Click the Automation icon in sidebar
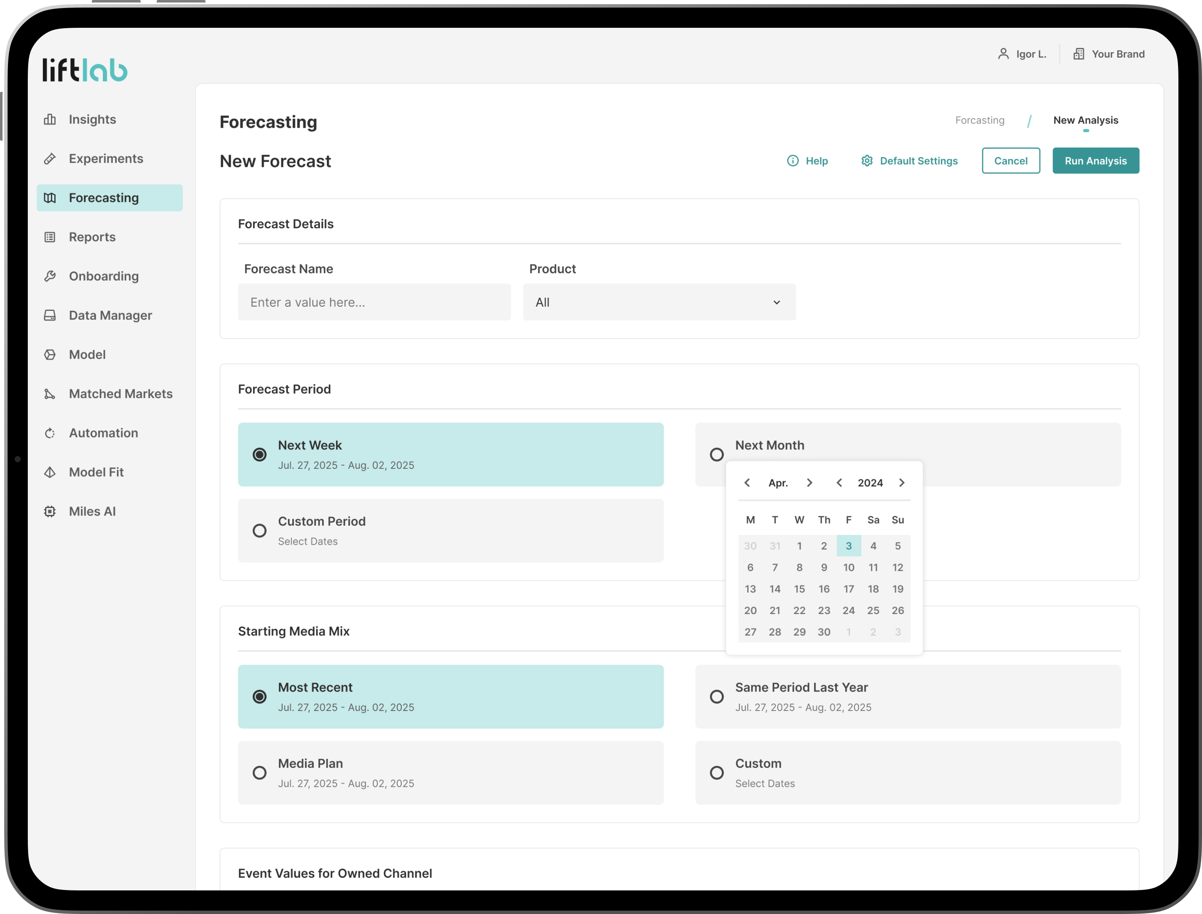The height and width of the screenshot is (914, 1202). (x=50, y=433)
